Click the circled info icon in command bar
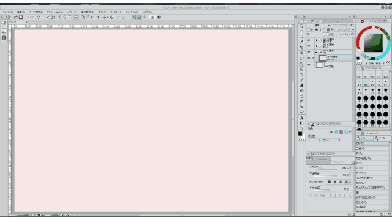The width and height of the screenshot is (392, 220). (x=159, y=18)
